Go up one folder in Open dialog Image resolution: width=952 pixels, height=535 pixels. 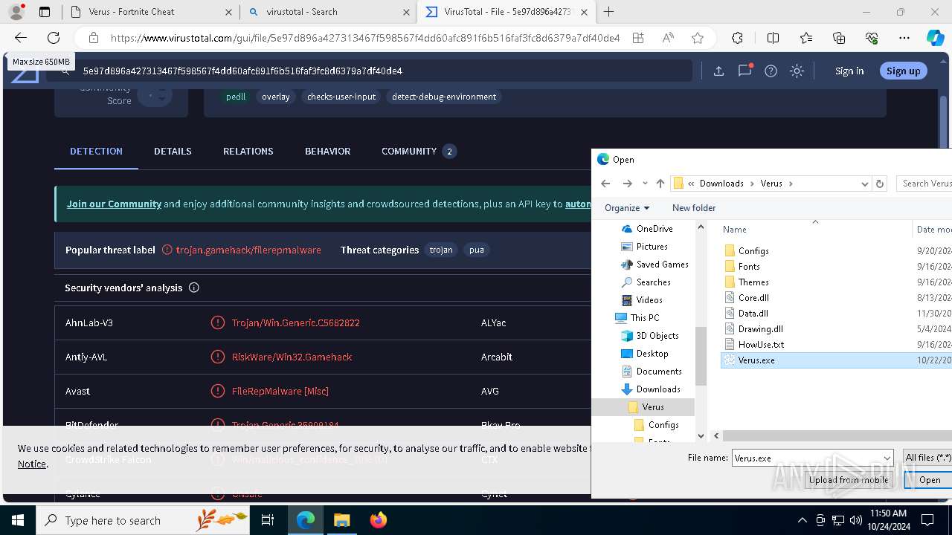tap(660, 184)
